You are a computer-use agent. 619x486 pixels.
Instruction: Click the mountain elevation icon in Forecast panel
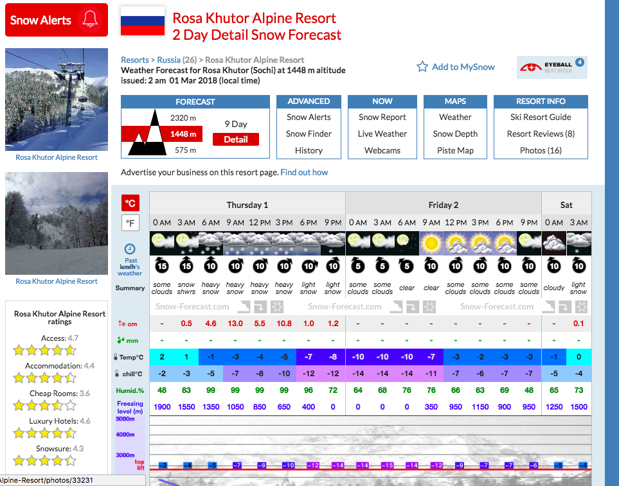pyautogui.click(x=148, y=132)
